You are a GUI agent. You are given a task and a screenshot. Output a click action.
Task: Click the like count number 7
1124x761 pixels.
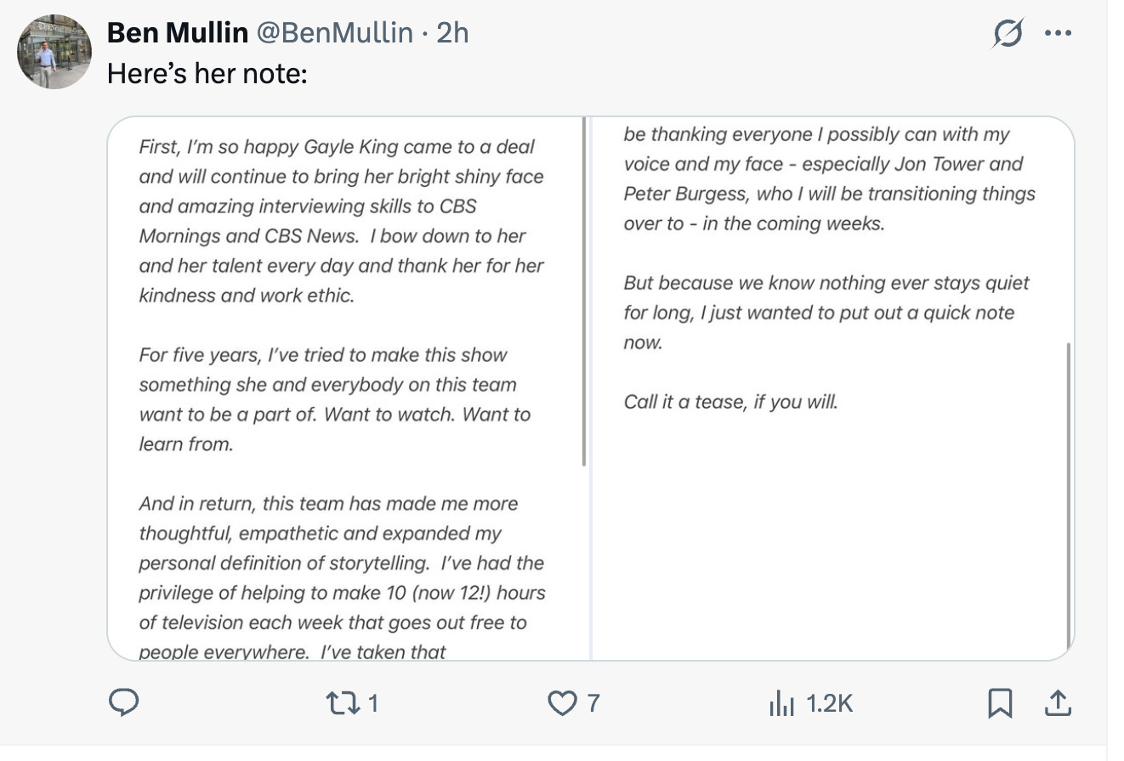pos(593,703)
